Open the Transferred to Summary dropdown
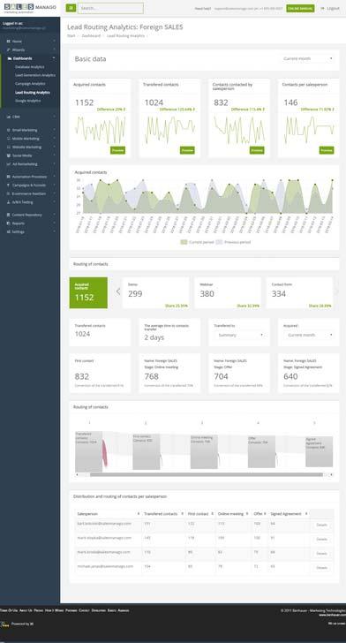The width and height of the screenshot is (346, 643). (x=239, y=335)
